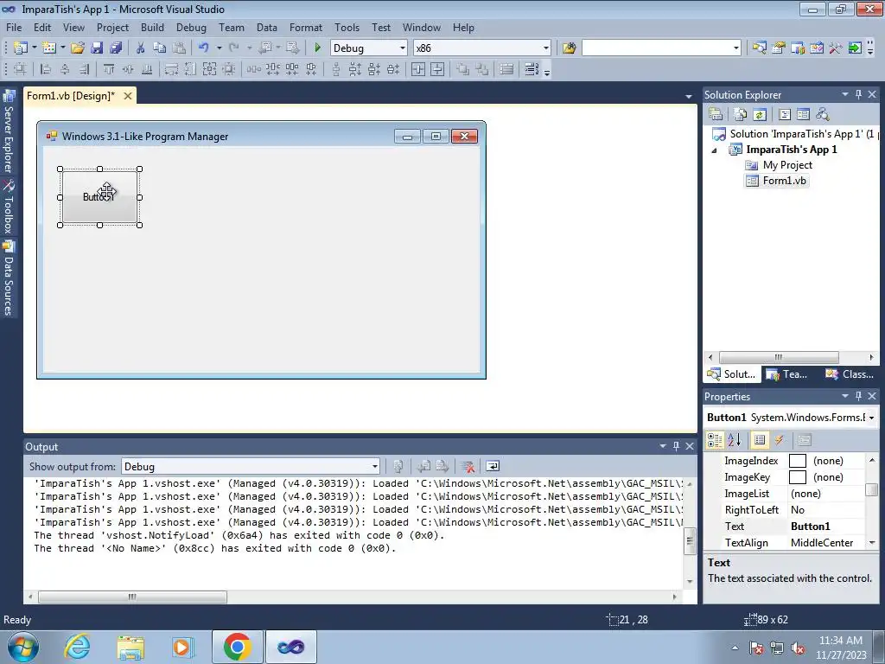Click the Find in Files icon

569,48
